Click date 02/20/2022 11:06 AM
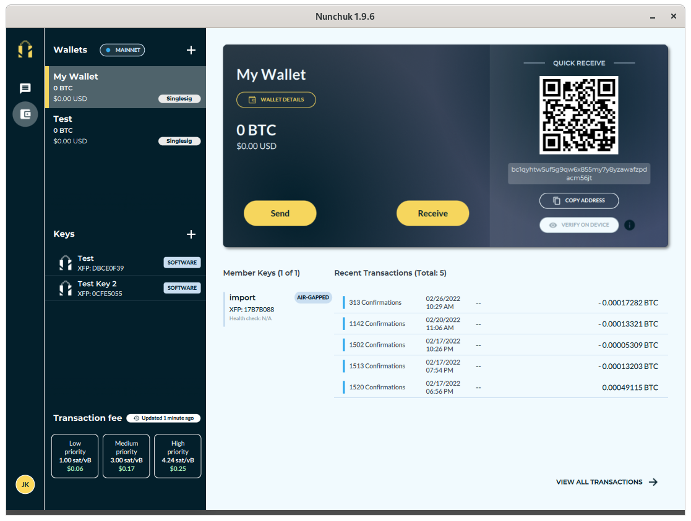 [x=443, y=324]
